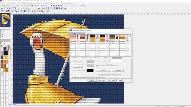Click the symbol grid's scroll-down arrow
The width and height of the screenshot is (191, 107).
pyautogui.click(x=130, y=55)
